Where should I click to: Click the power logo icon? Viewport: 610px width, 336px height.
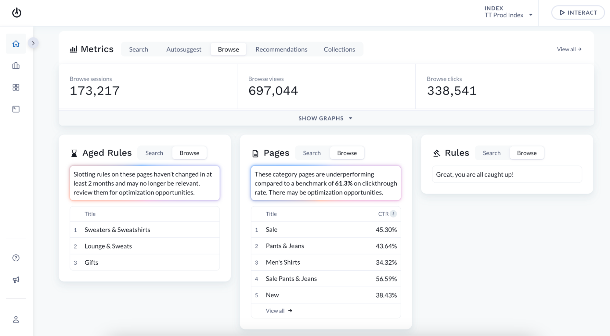(16, 13)
